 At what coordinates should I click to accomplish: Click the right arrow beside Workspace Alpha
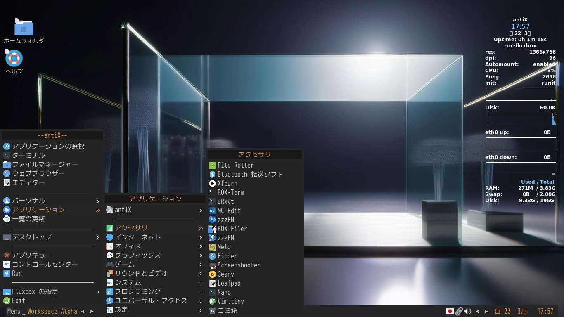[x=92, y=311]
